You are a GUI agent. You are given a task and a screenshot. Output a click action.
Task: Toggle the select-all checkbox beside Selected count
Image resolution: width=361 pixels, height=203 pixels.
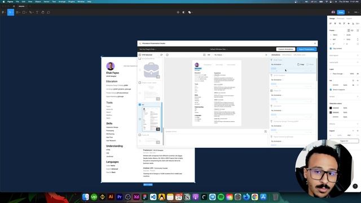point(140,55)
